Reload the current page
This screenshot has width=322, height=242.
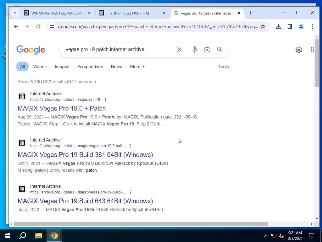click(x=38, y=26)
